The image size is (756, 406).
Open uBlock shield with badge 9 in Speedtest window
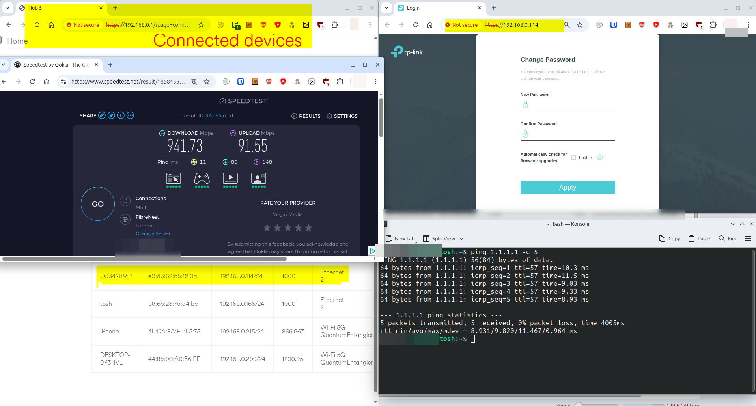[x=326, y=82]
